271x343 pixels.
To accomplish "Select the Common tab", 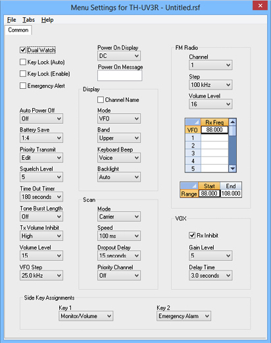I will (18, 30).
